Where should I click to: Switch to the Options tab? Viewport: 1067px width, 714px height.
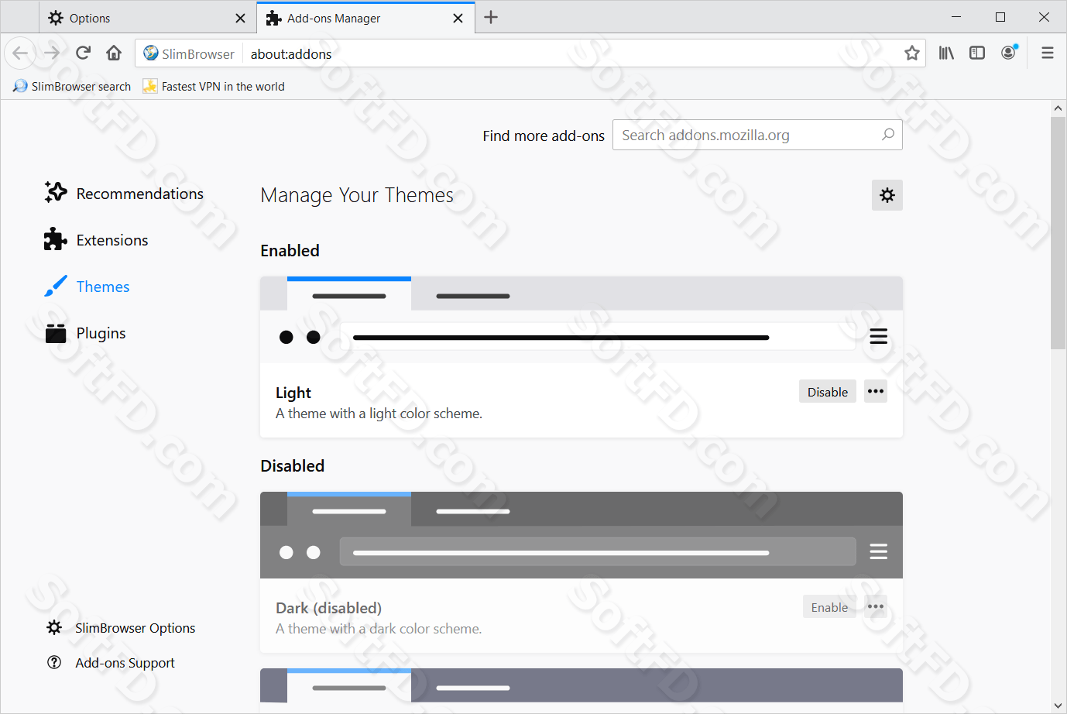tap(147, 18)
